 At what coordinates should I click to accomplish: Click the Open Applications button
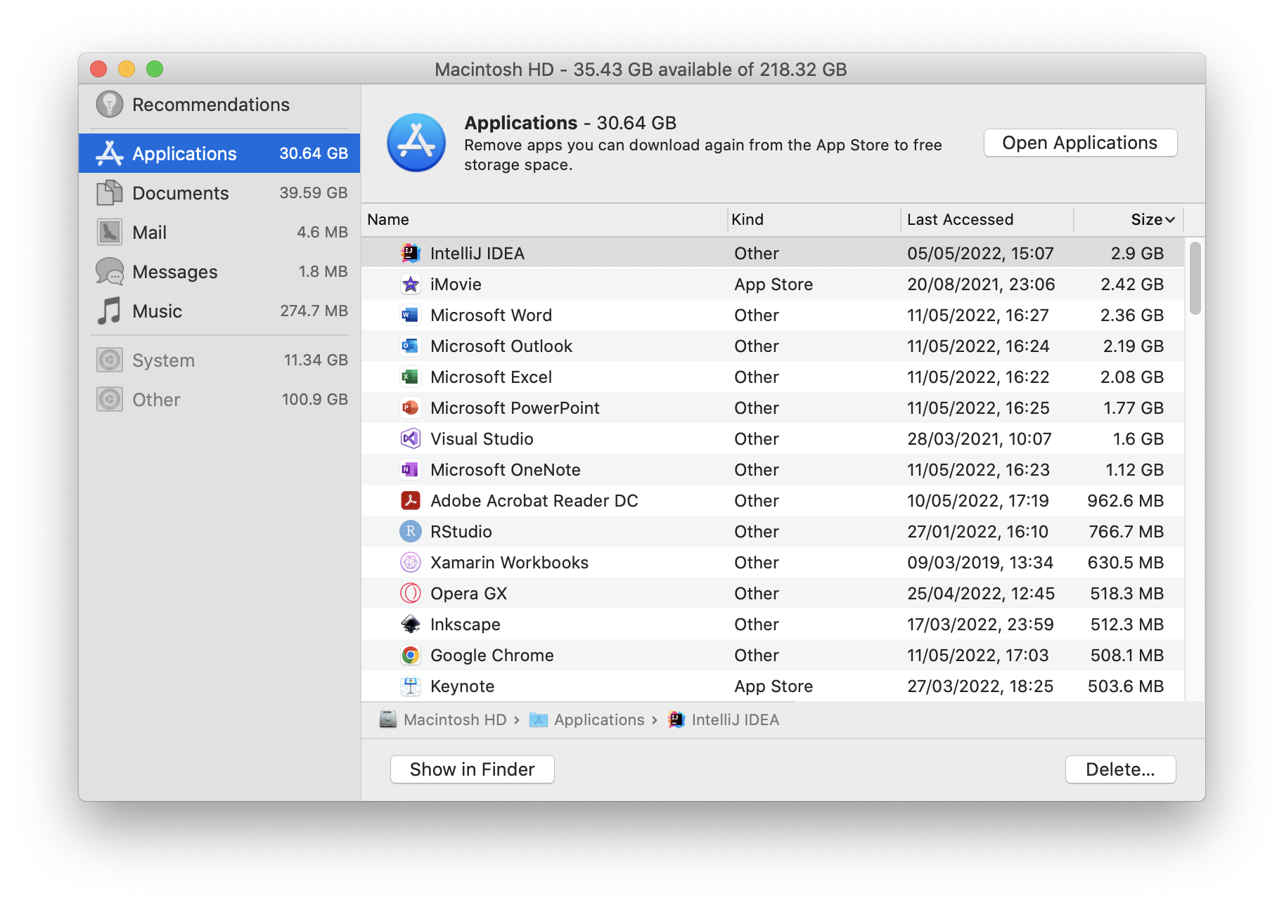pos(1080,143)
